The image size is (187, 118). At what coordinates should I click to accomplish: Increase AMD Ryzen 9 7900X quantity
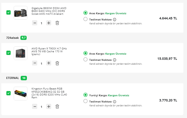pos(49,63)
